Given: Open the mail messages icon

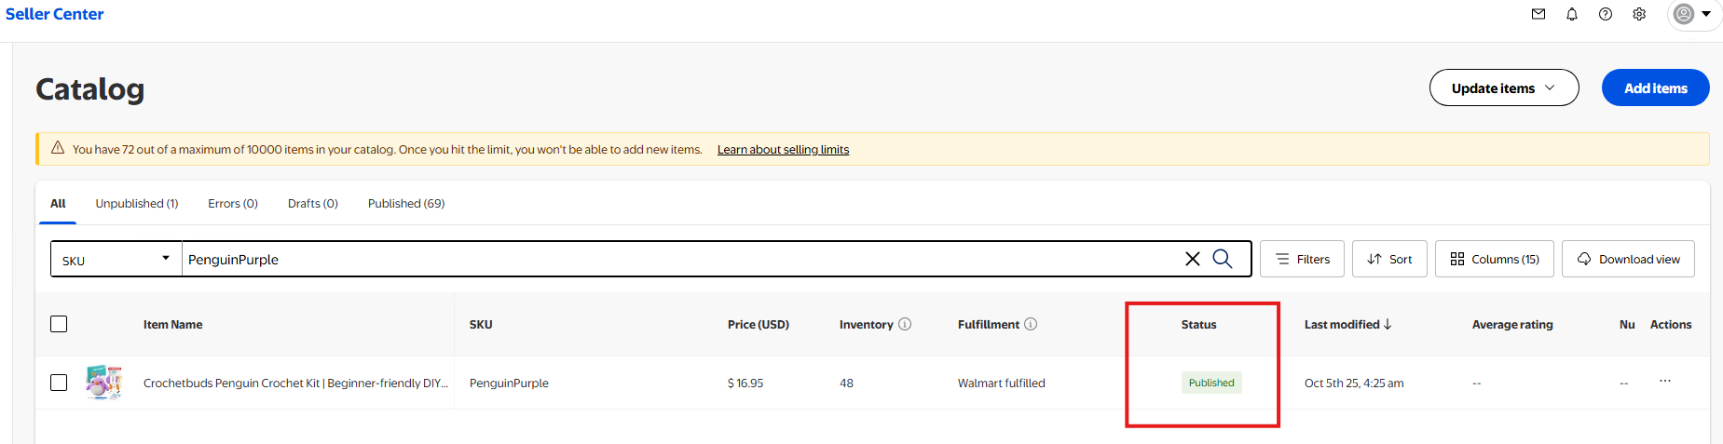Looking at the screenshot, I should 1538,14.
